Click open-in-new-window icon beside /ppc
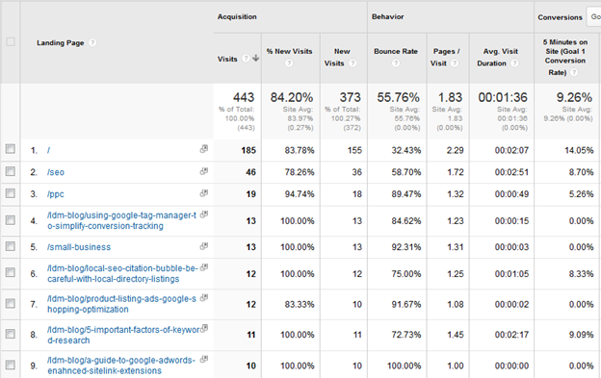Viewport: 601px width, 378px height. pyautogui.click(x=204, y=193)
